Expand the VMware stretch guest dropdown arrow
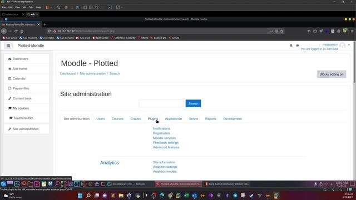The image size is (356, 200). [x=122, y=7]
